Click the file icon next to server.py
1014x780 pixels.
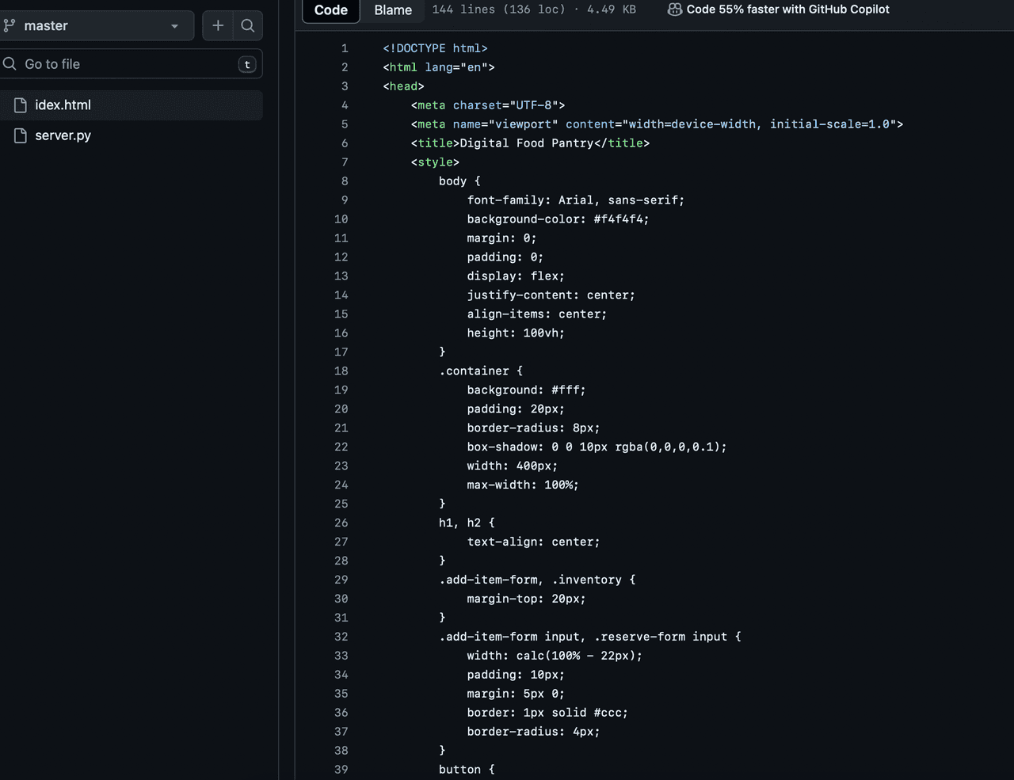tap(21, 135)
